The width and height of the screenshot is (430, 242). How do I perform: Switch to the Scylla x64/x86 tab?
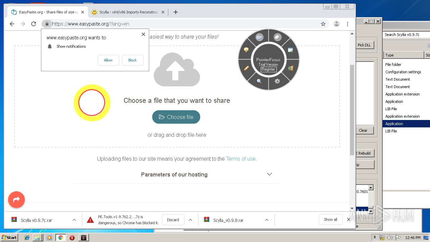129,12
